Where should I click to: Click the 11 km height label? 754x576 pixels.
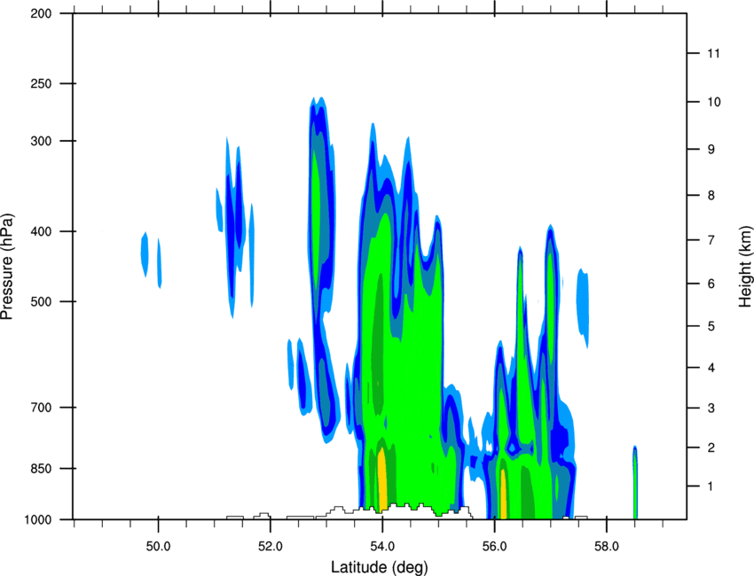(713, 53)
